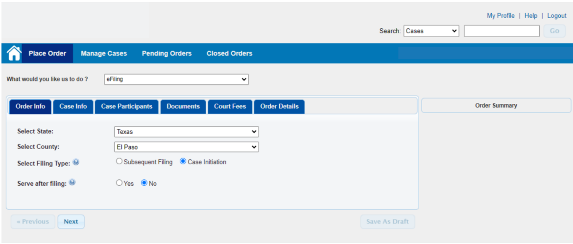
Task: Click the Logout link
Action: click(557, 16)
